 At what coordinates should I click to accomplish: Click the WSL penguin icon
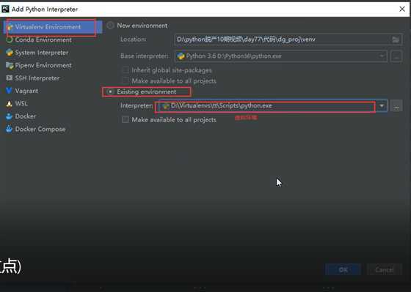click(9, 104)
